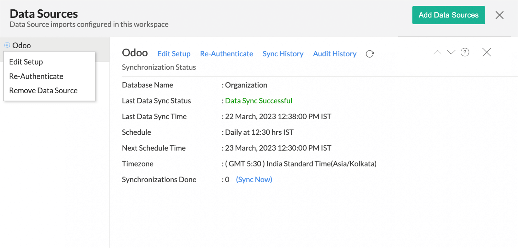Image resolution: width=518 pixels, height=248 pixels.
Task: Choose Re-Authenticate from the dropdown menu
Action: (x=36, y=76)
